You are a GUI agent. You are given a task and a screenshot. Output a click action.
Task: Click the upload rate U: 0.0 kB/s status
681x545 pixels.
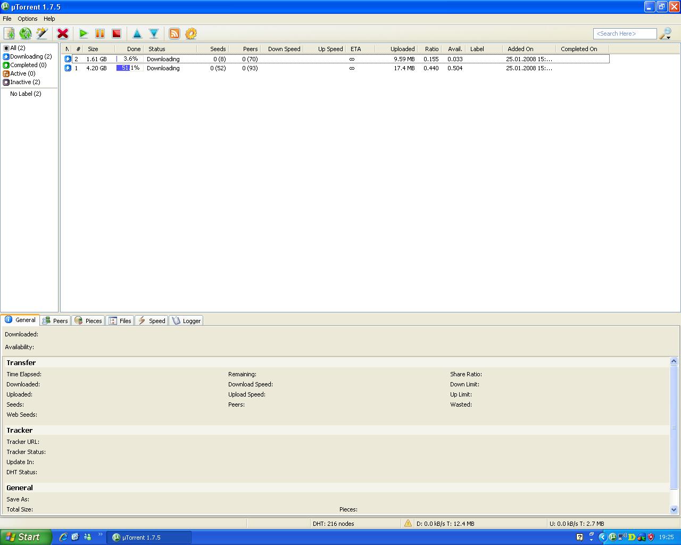577,524
